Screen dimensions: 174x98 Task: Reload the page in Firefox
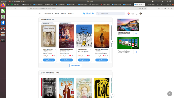[x=15, y=8]
